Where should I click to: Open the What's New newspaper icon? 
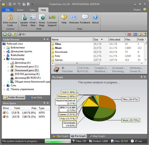point(33,17)
